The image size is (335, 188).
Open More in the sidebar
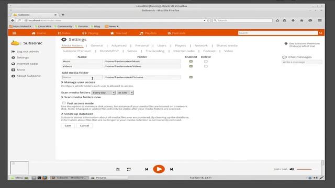coord(18,69)
